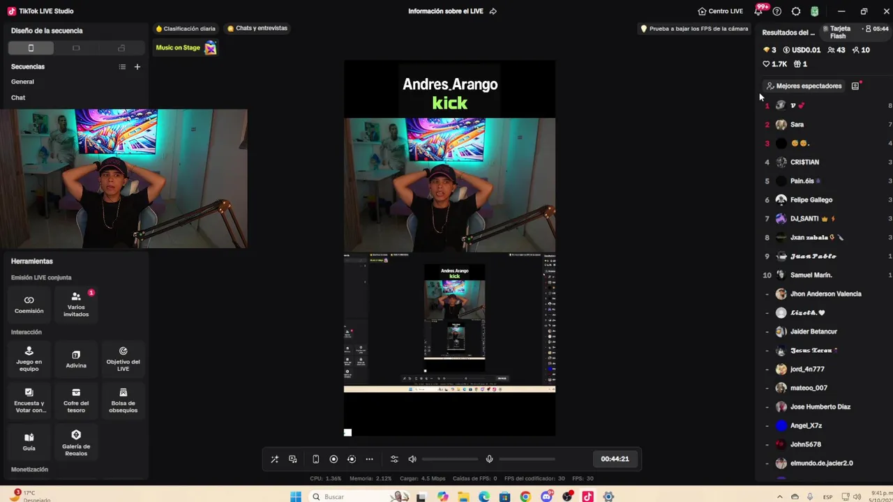Open Varios invitados tool

click(x=76, y=305)
